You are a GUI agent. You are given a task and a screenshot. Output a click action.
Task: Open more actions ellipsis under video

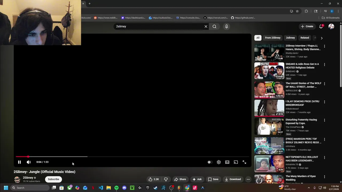[248, 179]
